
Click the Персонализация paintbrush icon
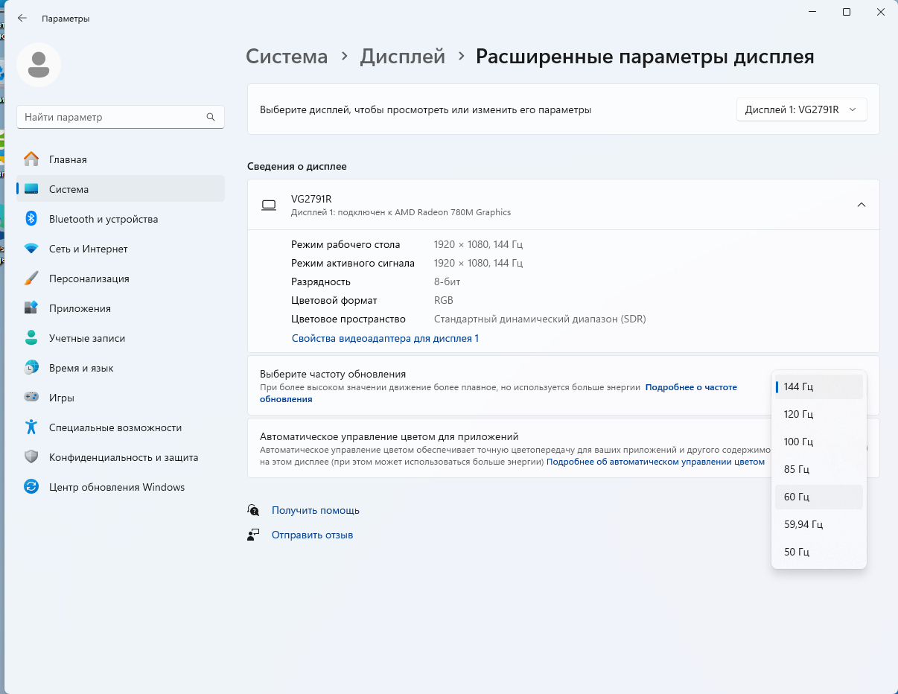31,278
